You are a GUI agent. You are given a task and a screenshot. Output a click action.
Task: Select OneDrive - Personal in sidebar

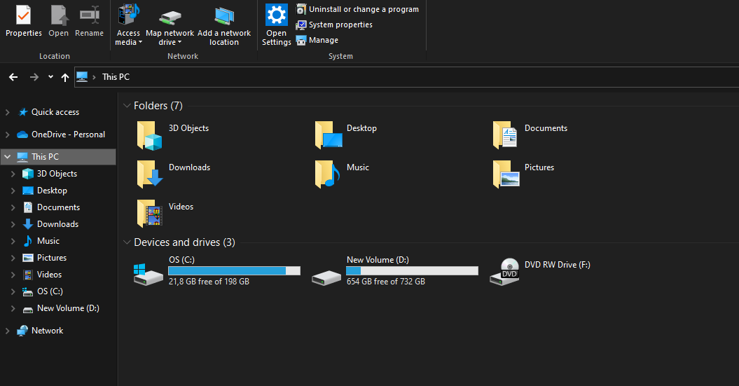[69, 135]
